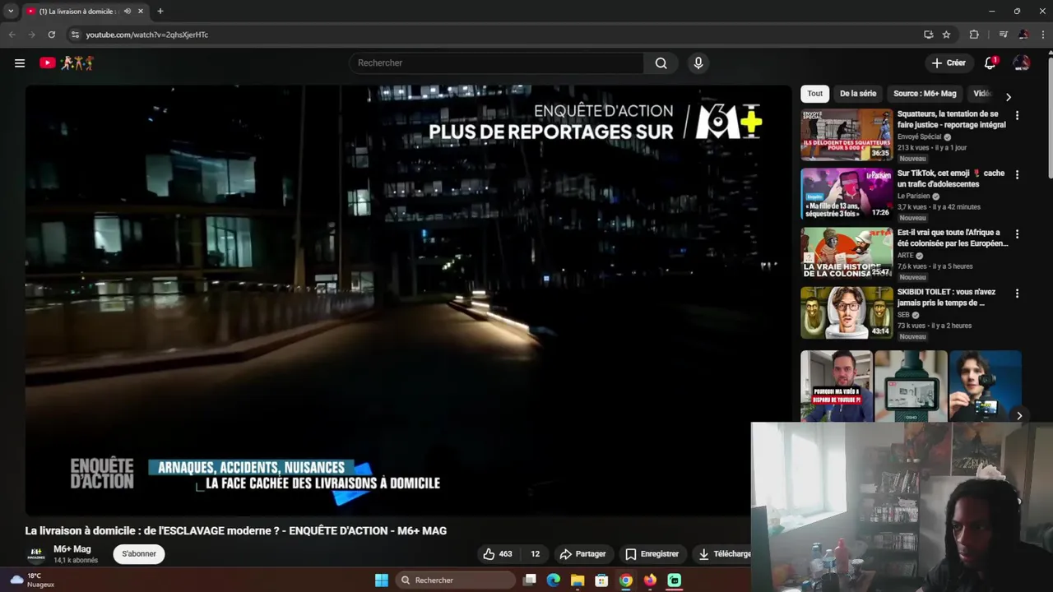Viewport: 1053px width, 592px height.
Task: Open the 'Squatteurs, la tentation' video title
Action: (x=952, y=119)
